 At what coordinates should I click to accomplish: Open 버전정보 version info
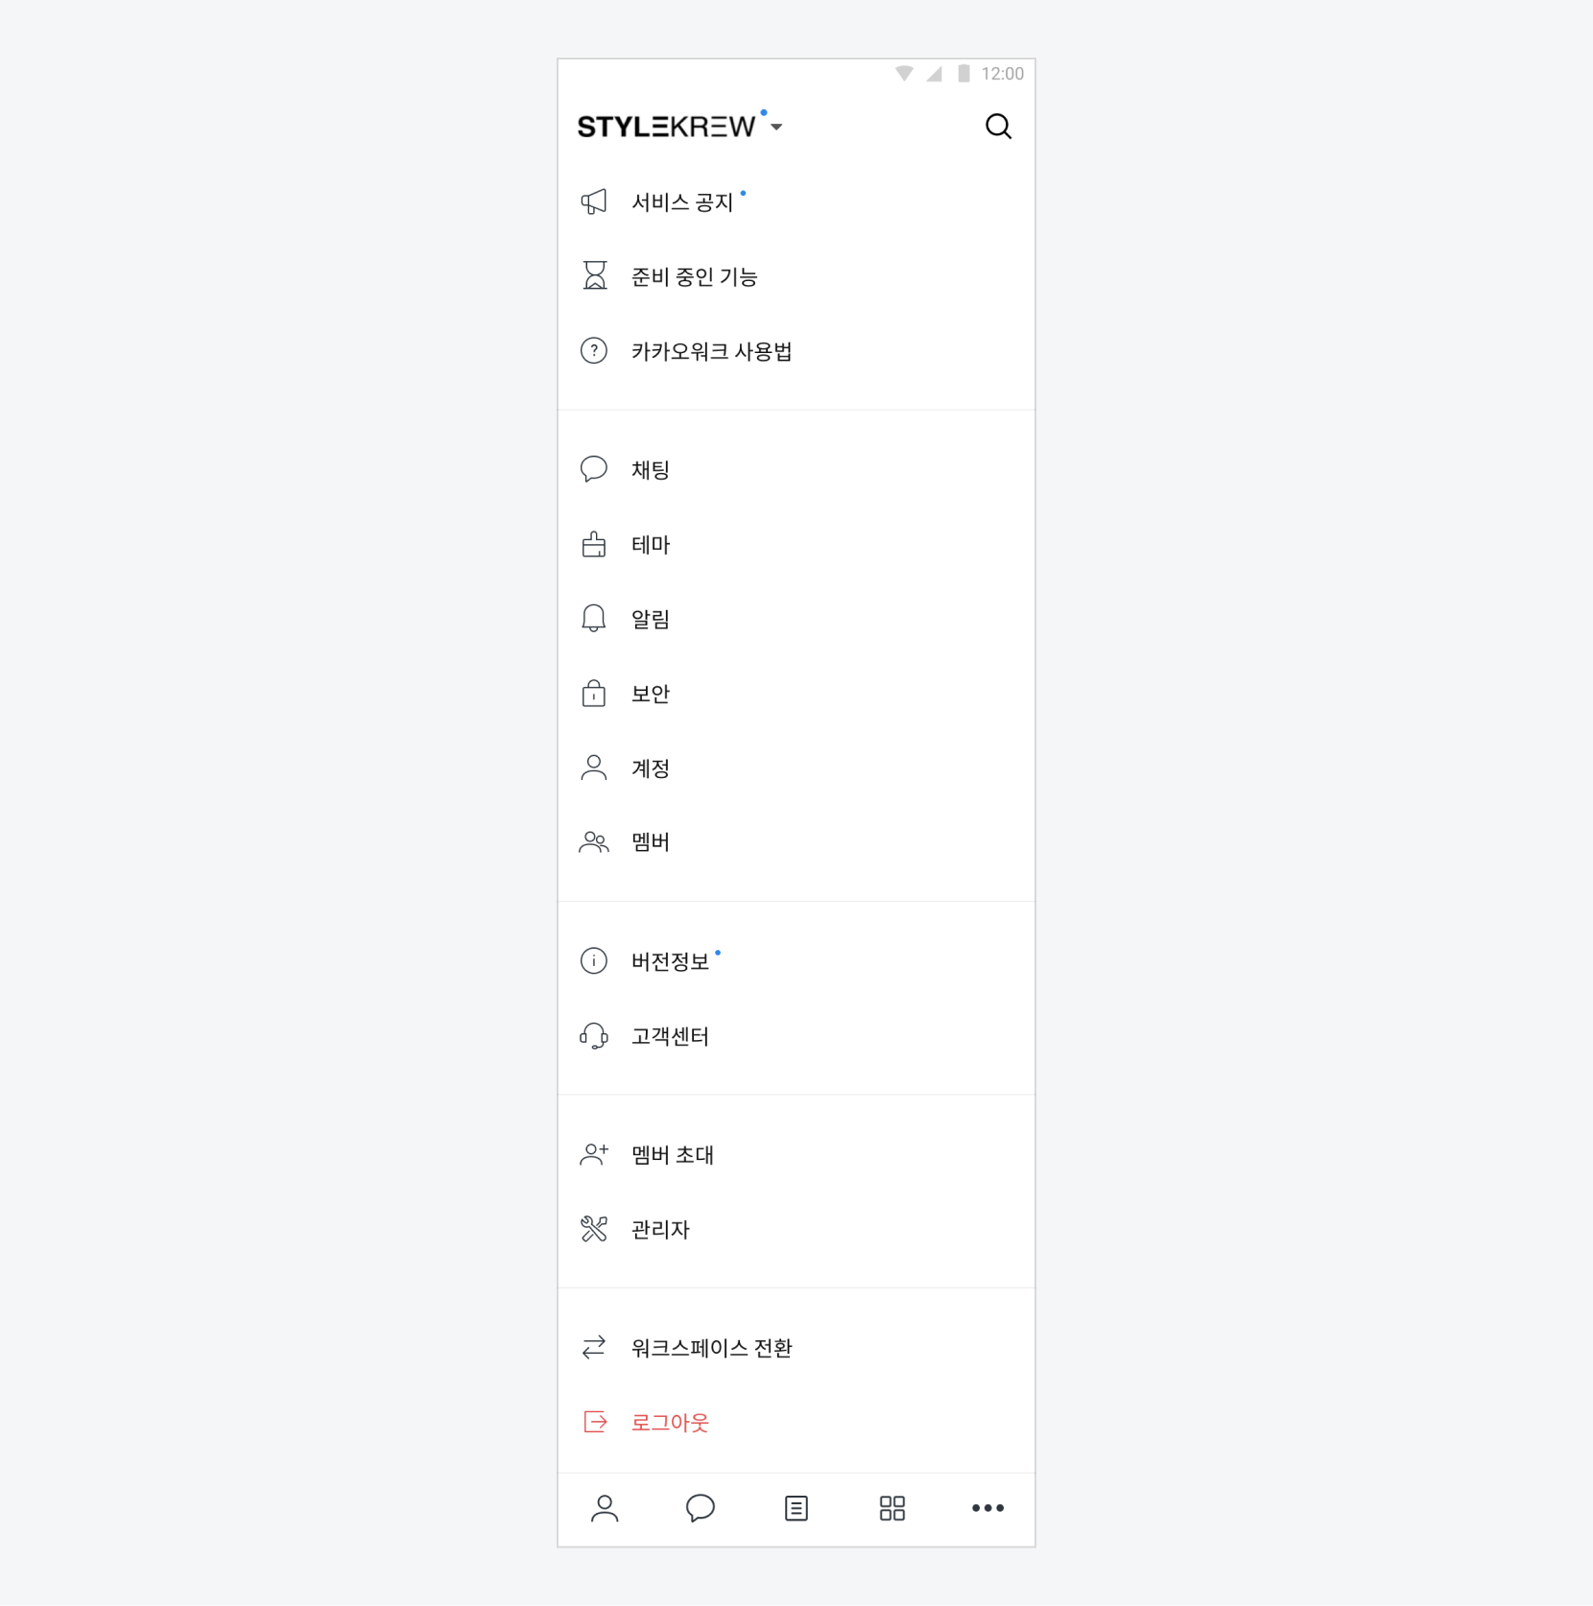pyautogui.click(x=670, y=961)
